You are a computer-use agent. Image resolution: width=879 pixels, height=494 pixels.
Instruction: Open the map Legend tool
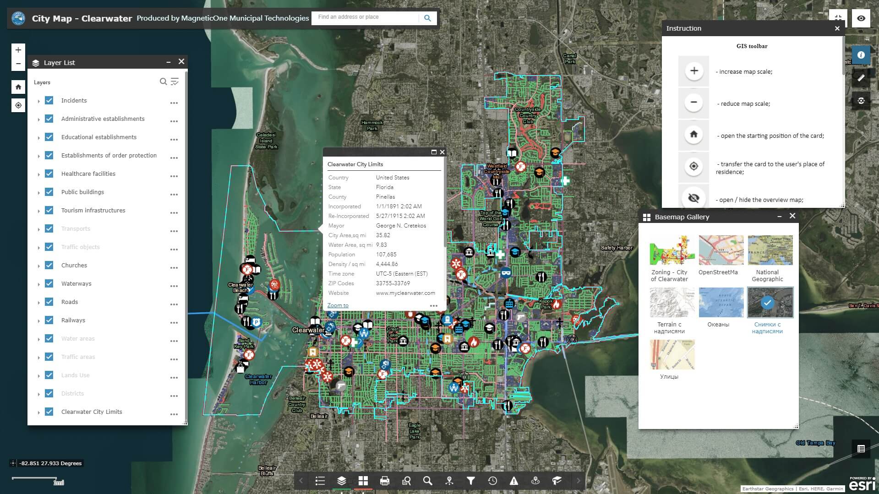tap(320, 481)
